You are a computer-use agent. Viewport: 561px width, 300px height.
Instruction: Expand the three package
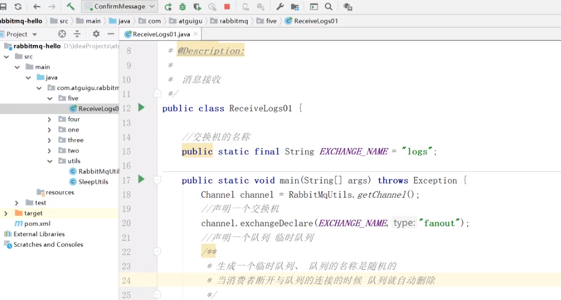click(50, 140)
